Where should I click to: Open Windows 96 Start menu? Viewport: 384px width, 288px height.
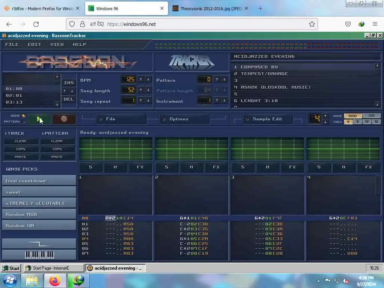click(11, 268)
